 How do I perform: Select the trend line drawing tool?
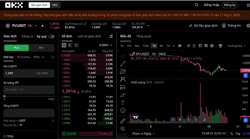[123, 64]
